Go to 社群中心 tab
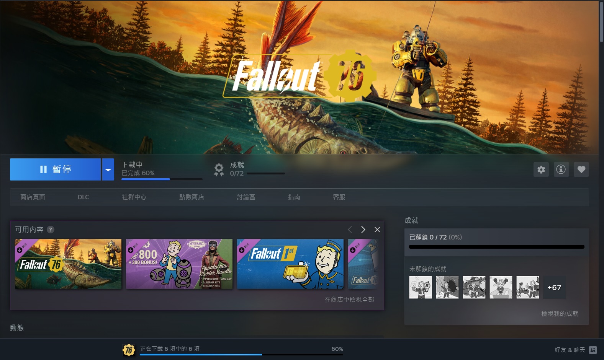Viewport: 604px width, 360px height. click(x=134, y=197)
